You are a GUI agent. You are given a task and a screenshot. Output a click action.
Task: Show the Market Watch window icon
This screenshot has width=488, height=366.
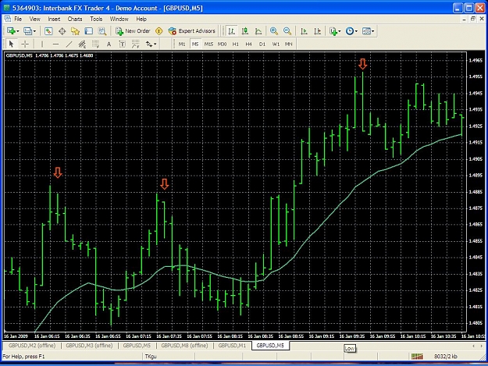pyautogui.click(x=48, y=30)
